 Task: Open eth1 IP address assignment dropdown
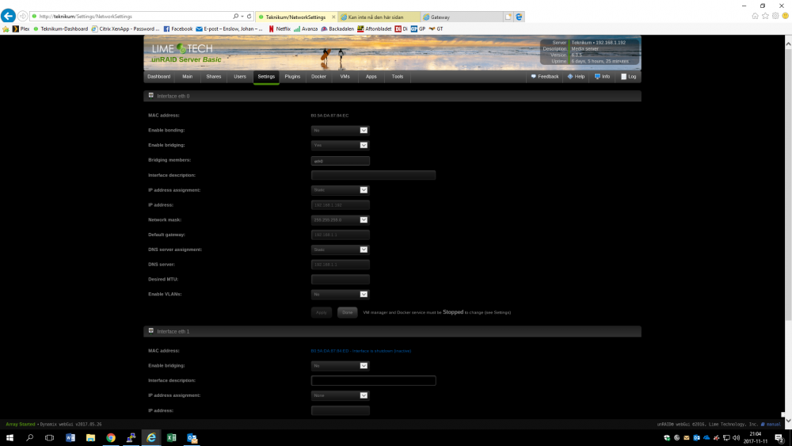tap(340, 395)
